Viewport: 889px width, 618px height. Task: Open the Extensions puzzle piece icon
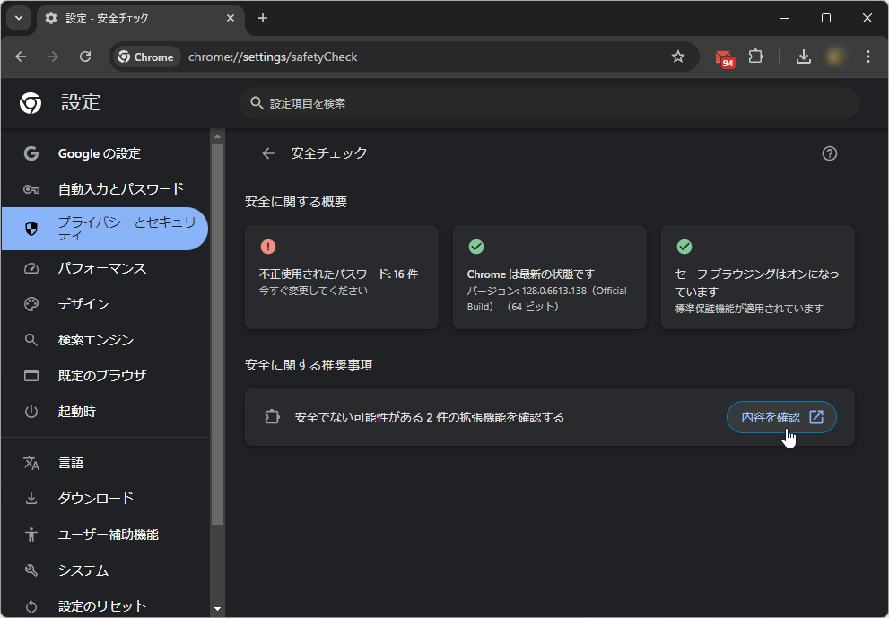tap(755, 56)
